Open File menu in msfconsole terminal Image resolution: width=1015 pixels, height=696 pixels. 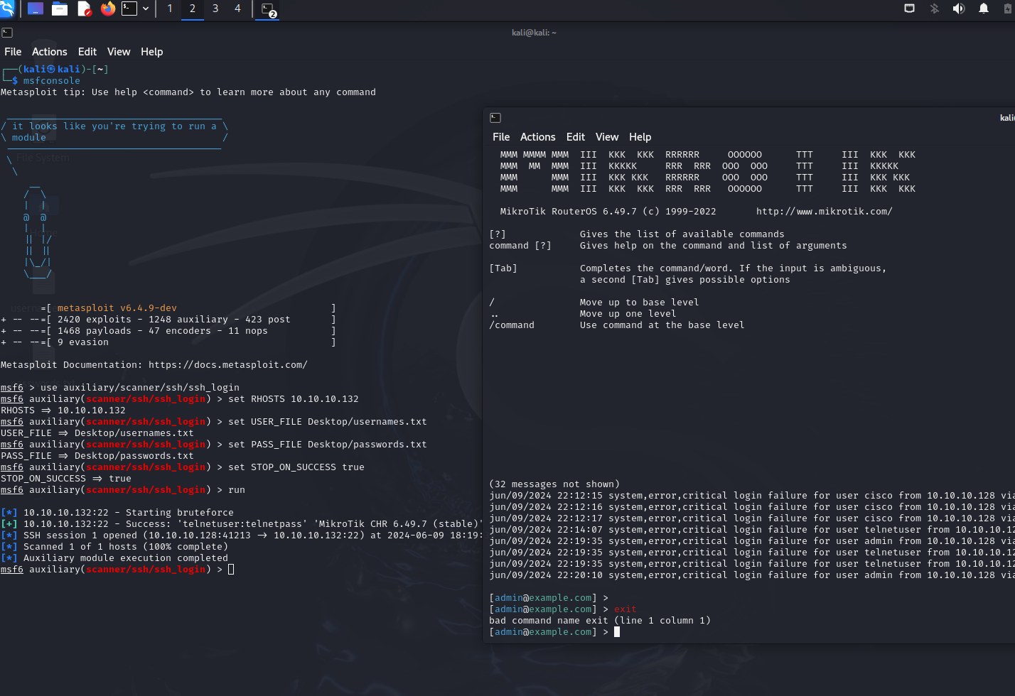coord(13,52)
